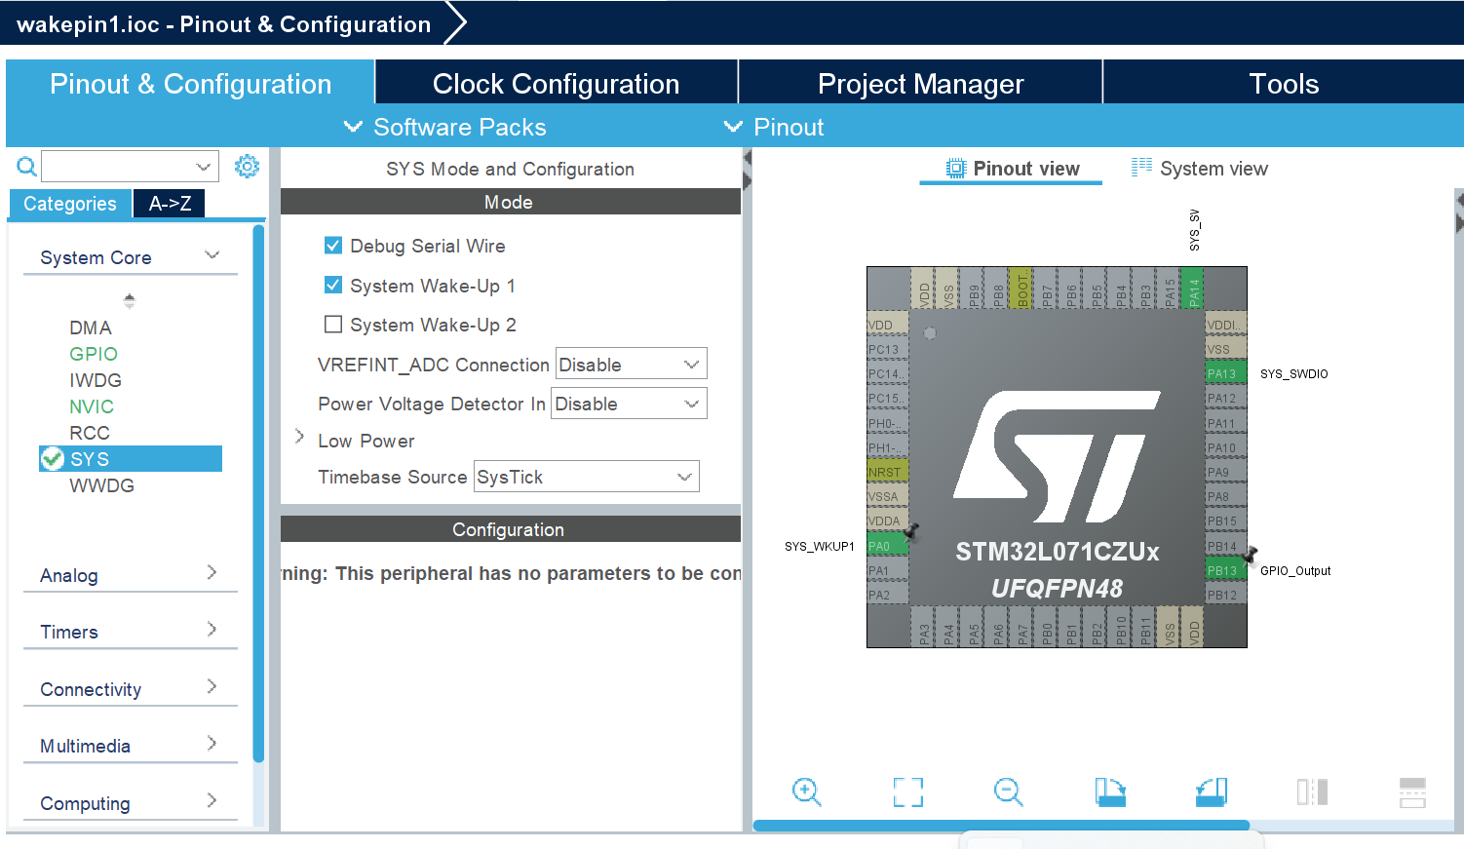Screen dimensions: 1464x849
Task: Open the Project Manager tab
Action: click(x=920, y=83)
